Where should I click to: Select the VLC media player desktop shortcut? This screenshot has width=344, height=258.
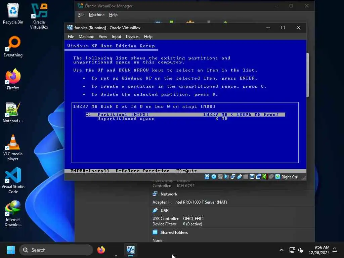coord(13,148)
